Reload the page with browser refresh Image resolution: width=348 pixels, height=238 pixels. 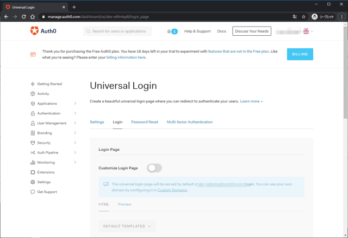24,17
